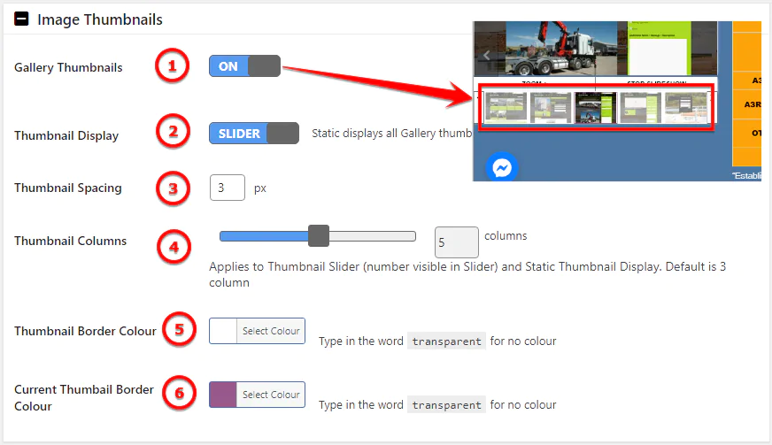Select the middle dark thumbnail in preview
Viewport: 772px width, 445px height.
595,107
